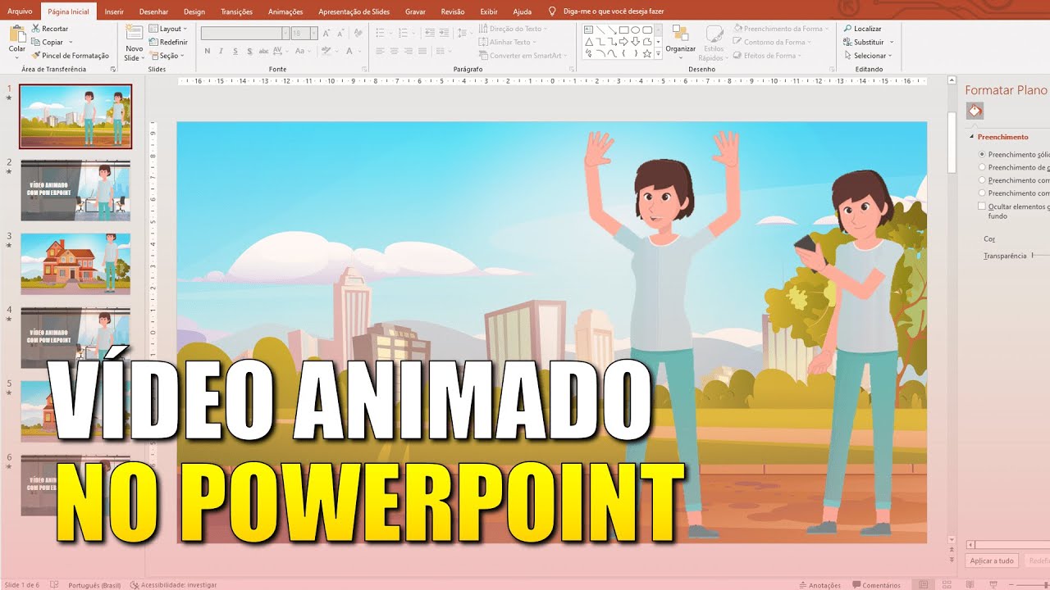Select the oval shape in gallery
1050x590 pixels.
click(636, 30)
